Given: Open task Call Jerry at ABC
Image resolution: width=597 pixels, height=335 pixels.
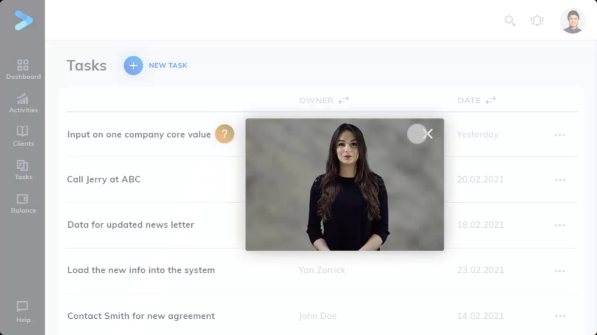Looking at the screenshot, I should pyautogui.click(x=104, y=179).
